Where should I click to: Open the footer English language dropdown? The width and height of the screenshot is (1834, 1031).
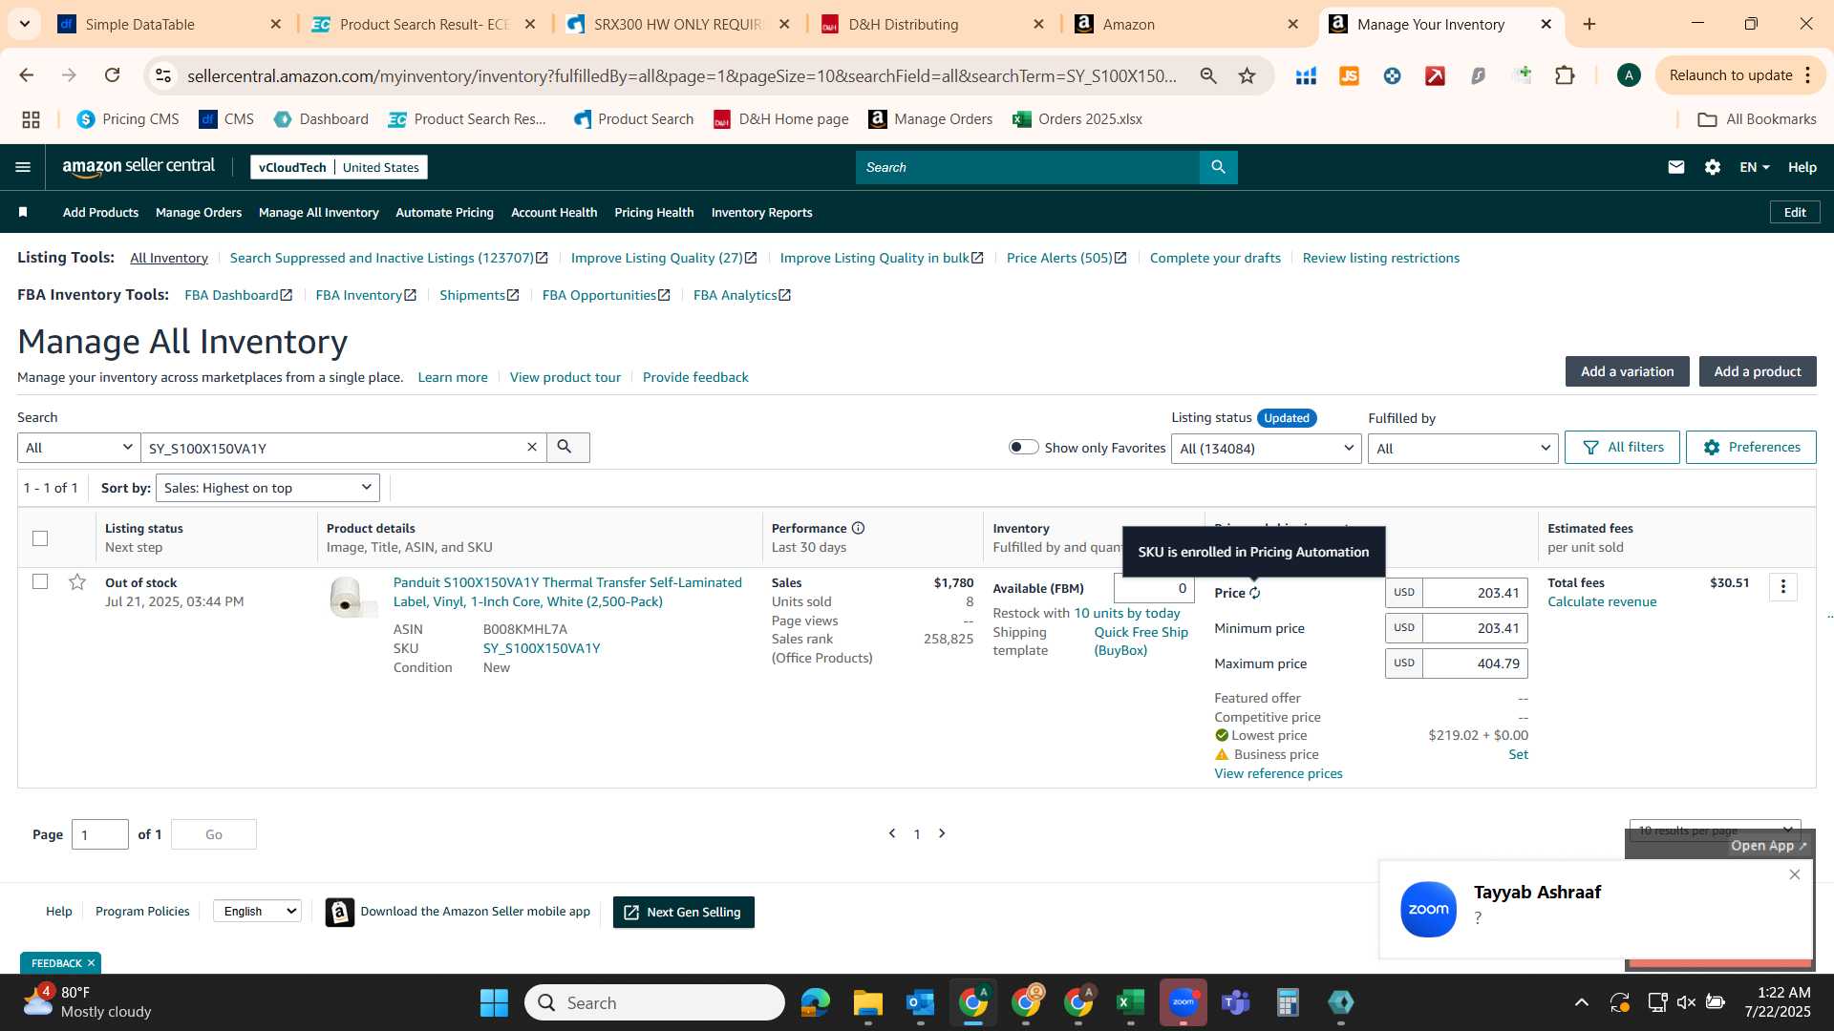(258, 912)
